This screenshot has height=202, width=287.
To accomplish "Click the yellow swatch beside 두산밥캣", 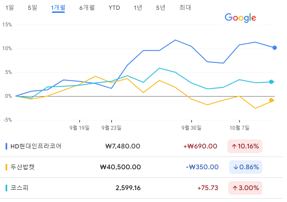I will (x=6, y=167).
